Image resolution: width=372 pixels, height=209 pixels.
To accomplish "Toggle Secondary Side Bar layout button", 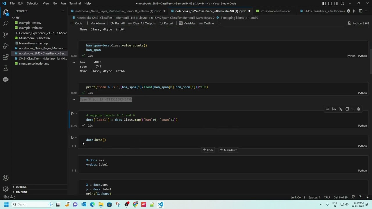I will 336,3.
